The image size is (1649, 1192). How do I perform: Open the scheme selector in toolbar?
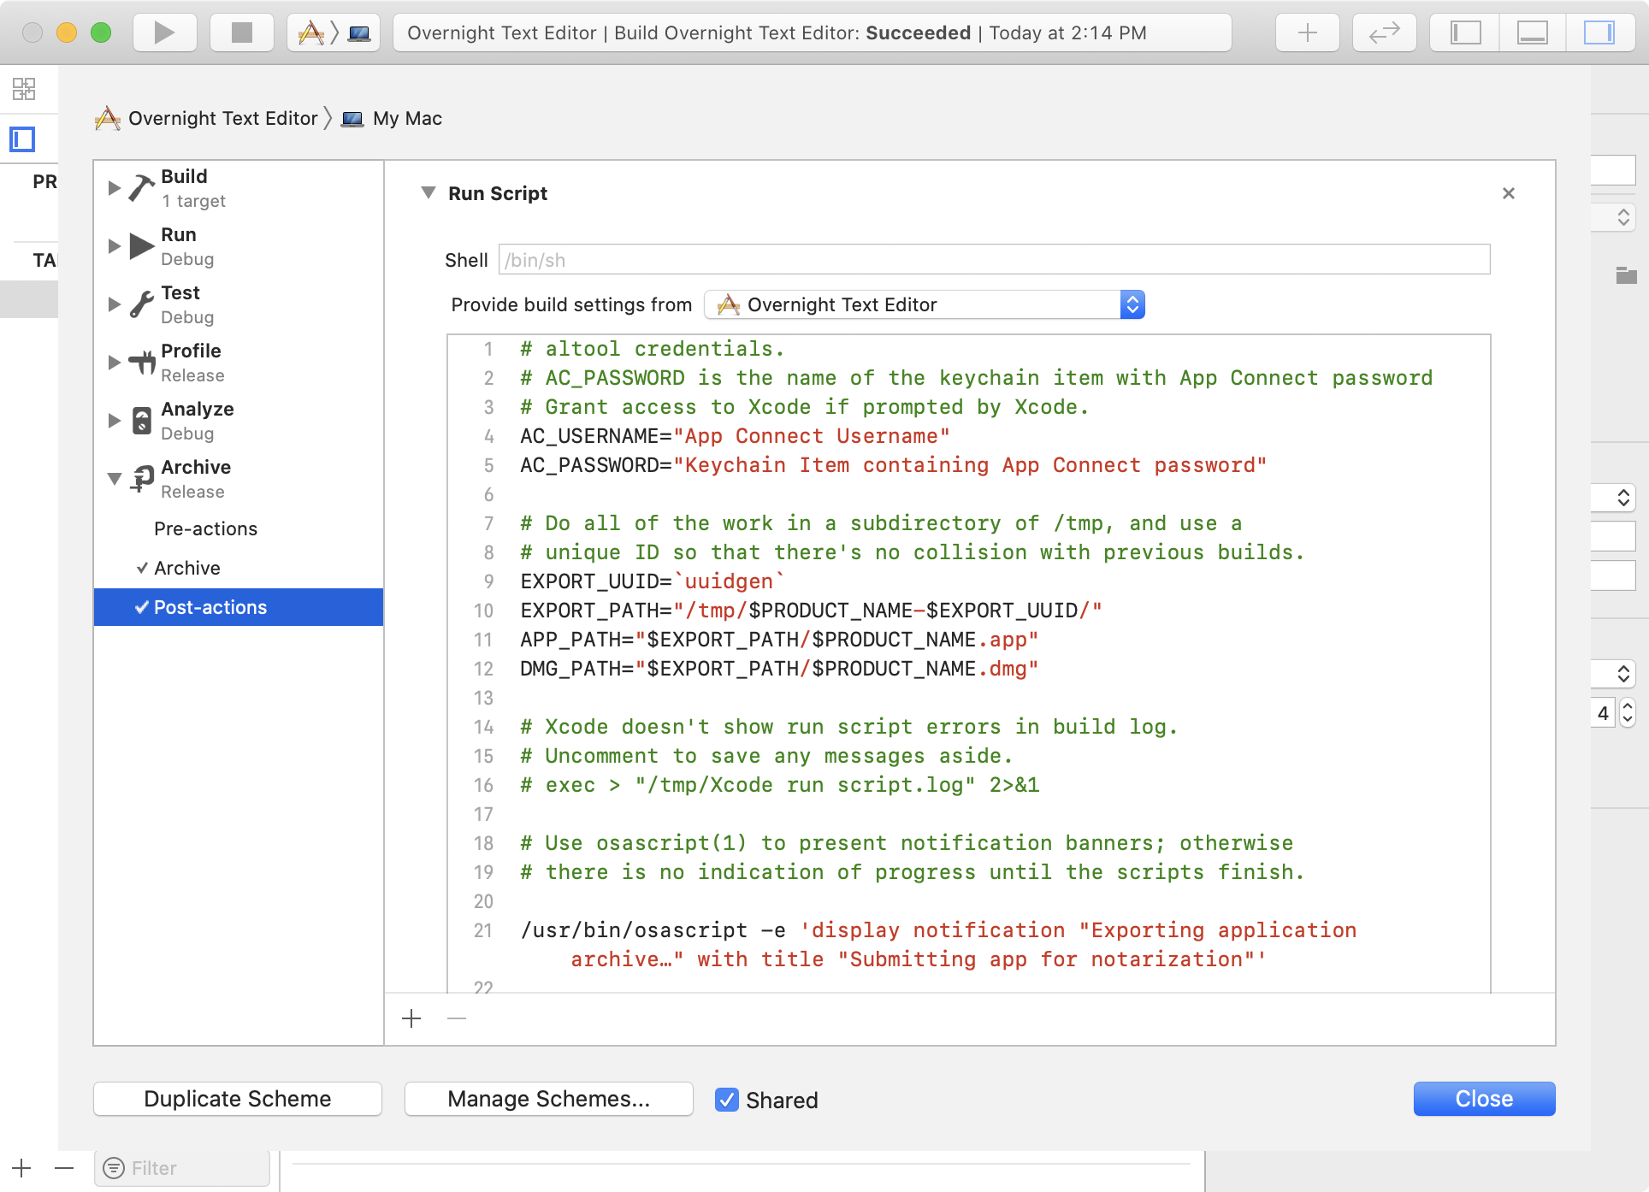[x=311, y=32]
